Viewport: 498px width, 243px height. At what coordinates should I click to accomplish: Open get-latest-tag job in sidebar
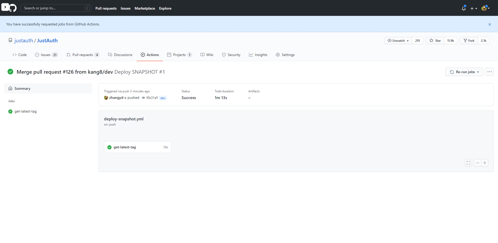coord(25,112)
